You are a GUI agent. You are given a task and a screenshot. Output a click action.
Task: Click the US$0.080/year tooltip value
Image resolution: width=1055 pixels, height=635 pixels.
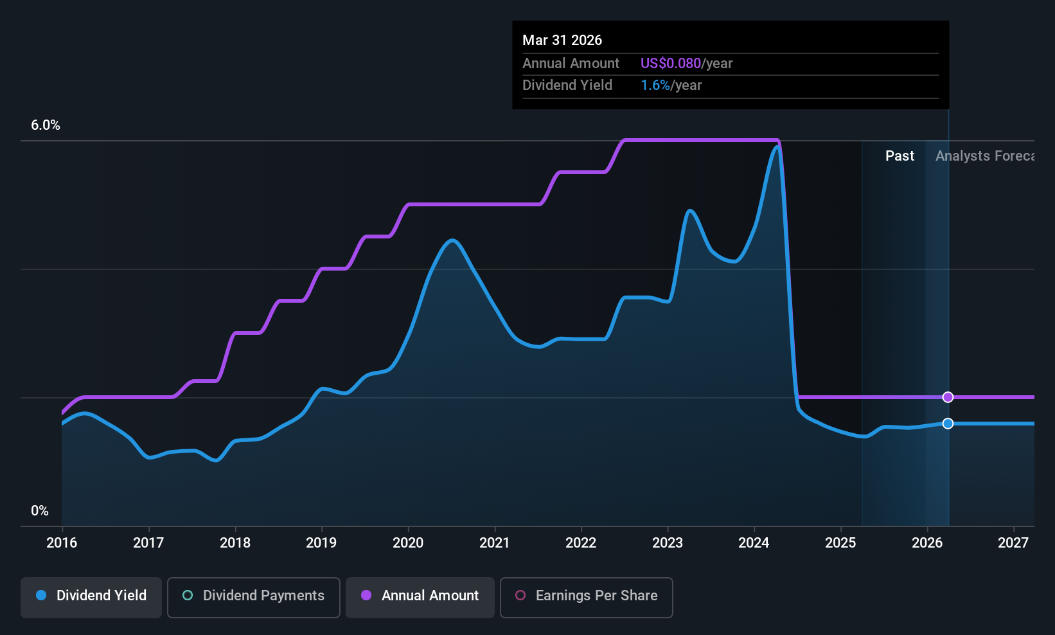pos(686,64)
